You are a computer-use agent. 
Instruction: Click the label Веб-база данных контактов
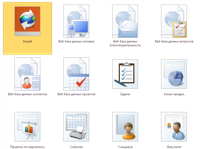coord(28,94)
